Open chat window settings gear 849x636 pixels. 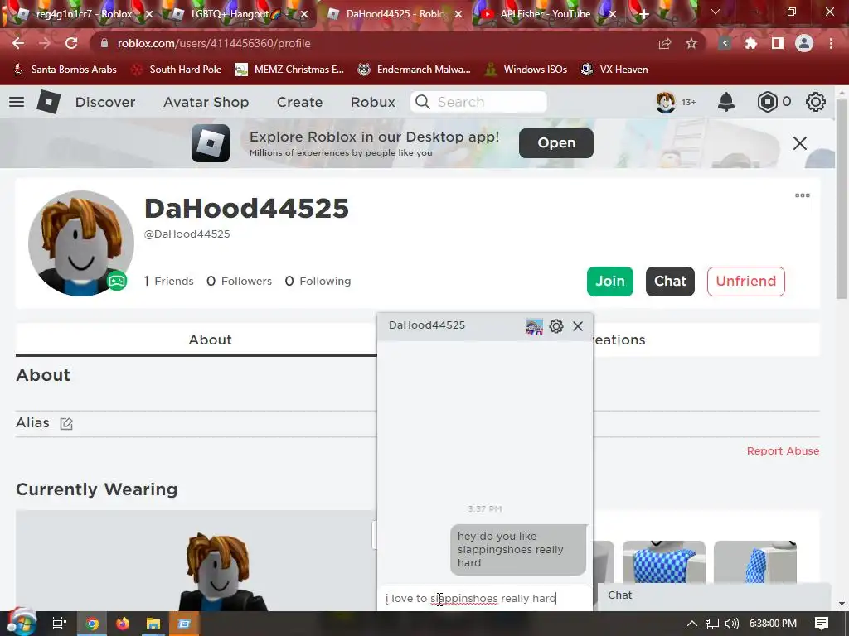pyautogui.click(x=556, y=326)
